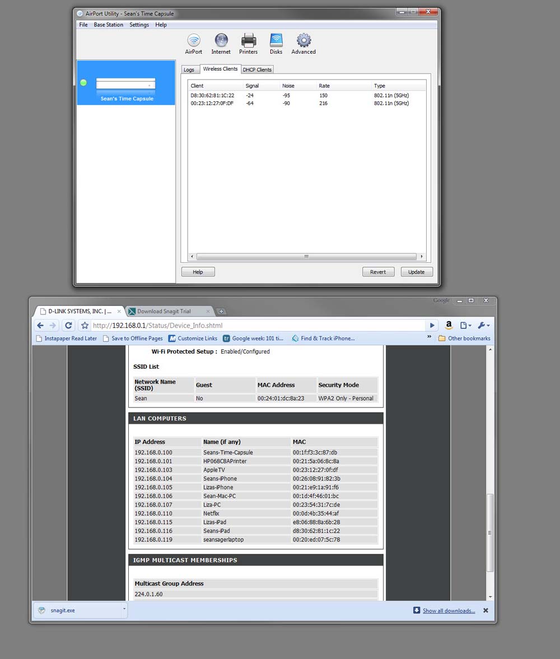Reload the D-Link status page
Screen dimensions: 560x659
(68, 325)
